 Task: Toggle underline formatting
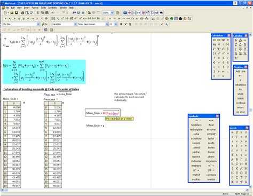[130, 24]
